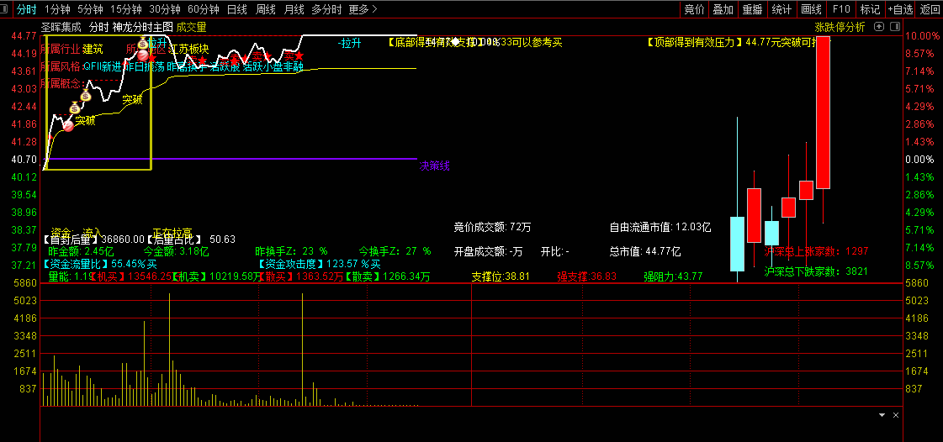Click 强阻力:43.77 value
943x442 pixels.
pyautogui.click(x=673, y=276)
